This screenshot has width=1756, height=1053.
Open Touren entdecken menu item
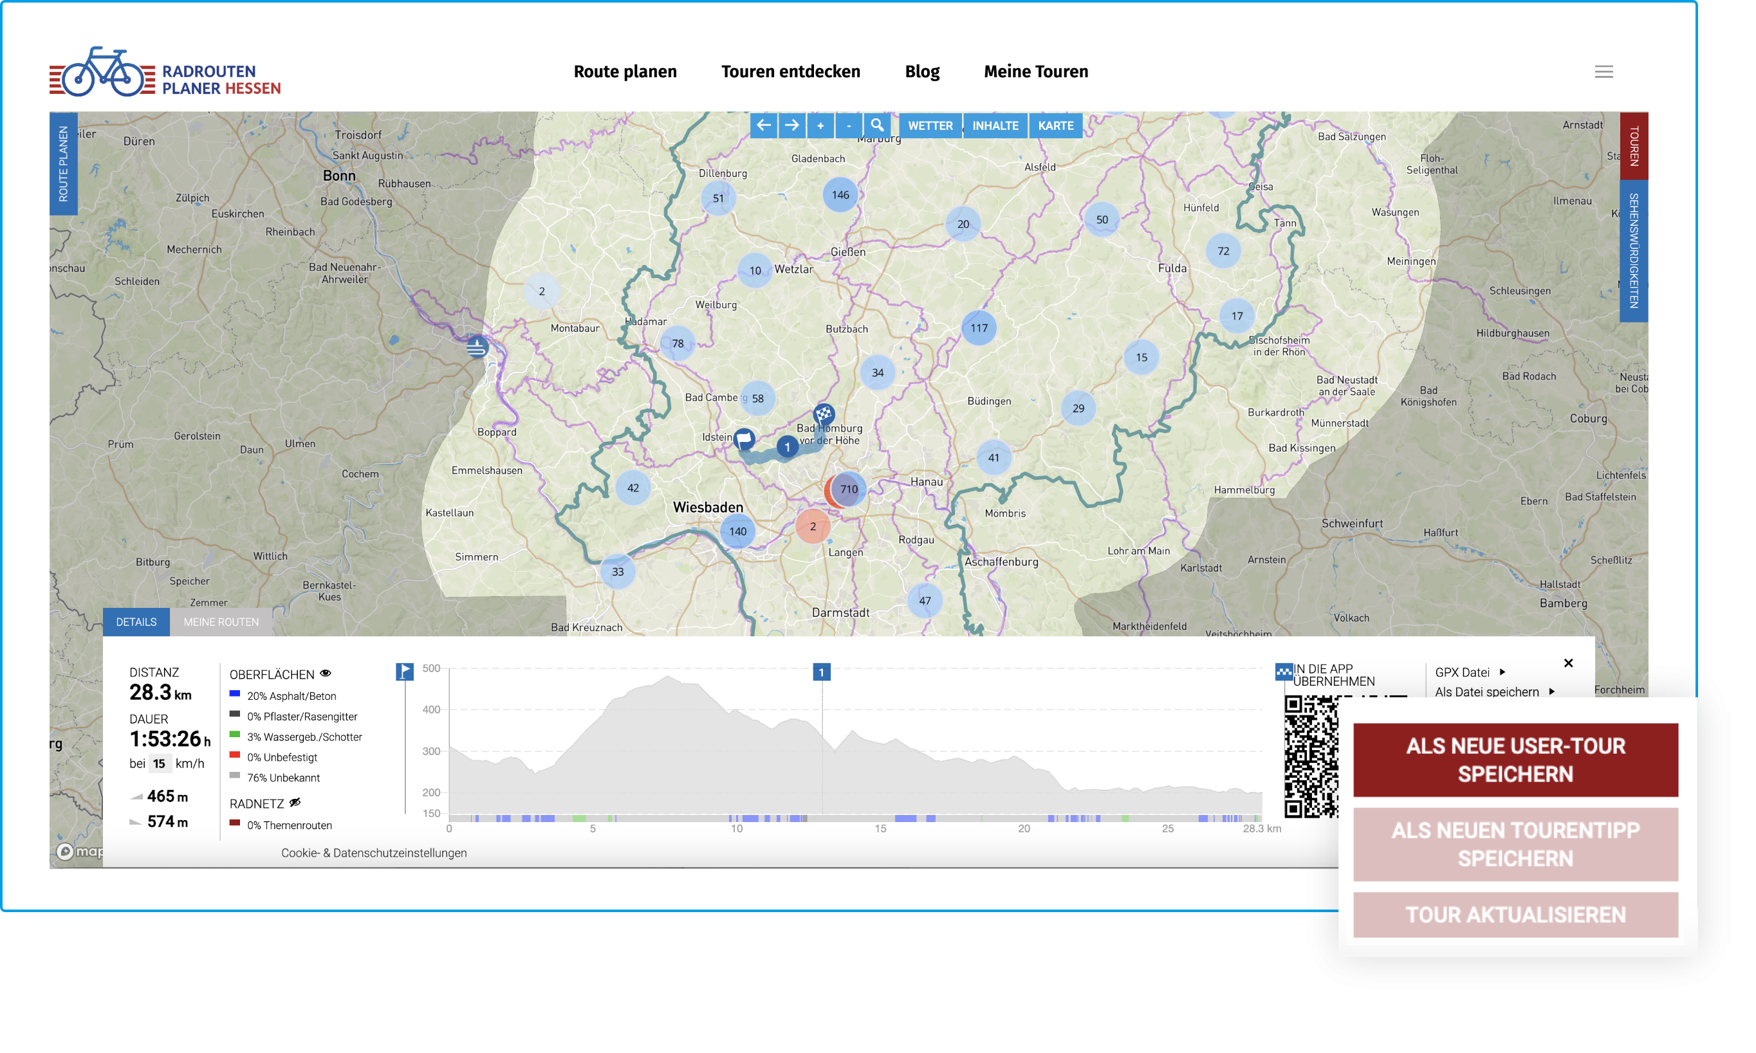pyautogui.click(x=790, y=71)
